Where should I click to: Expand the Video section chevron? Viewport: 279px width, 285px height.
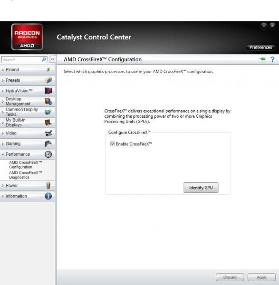pyautogui.click(x=3, y=133)
